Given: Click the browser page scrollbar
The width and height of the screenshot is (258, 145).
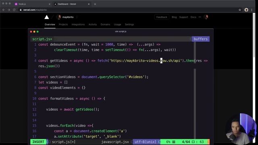Looking at the screenshot, I should coord(254,35).
